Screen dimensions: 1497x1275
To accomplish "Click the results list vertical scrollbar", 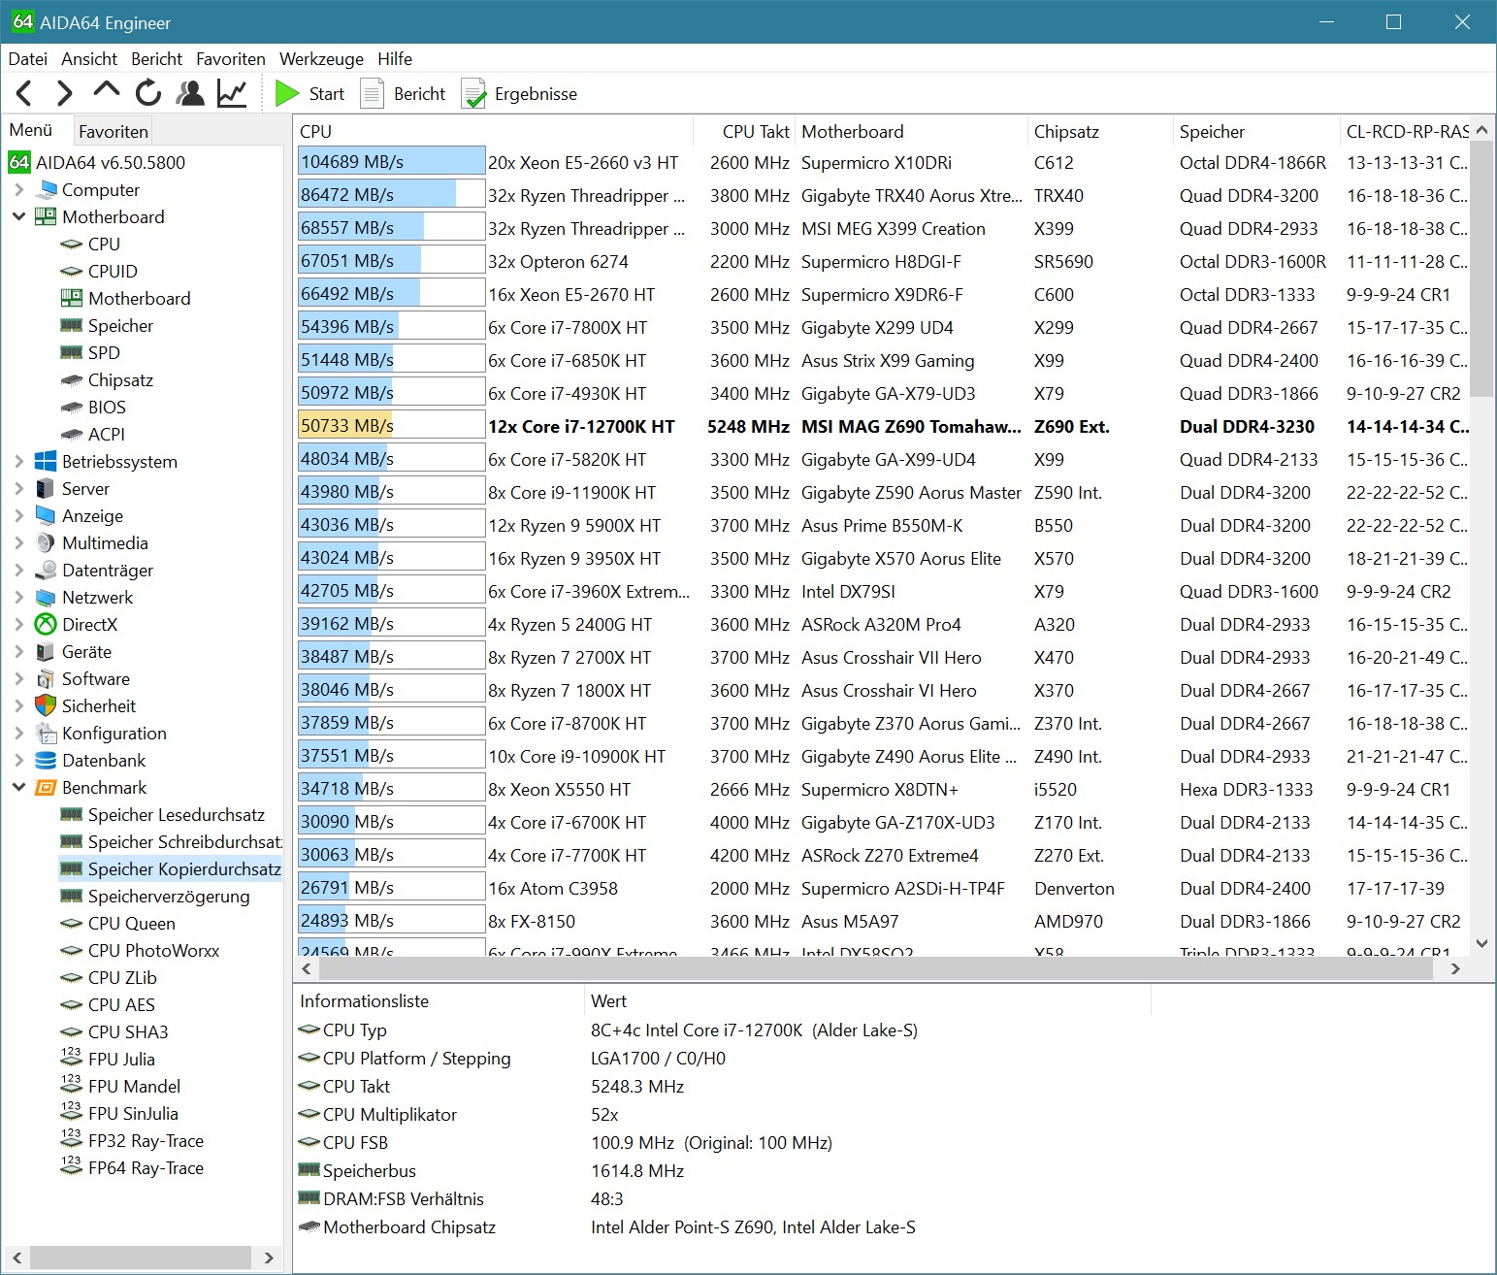I will (1481, 269).
